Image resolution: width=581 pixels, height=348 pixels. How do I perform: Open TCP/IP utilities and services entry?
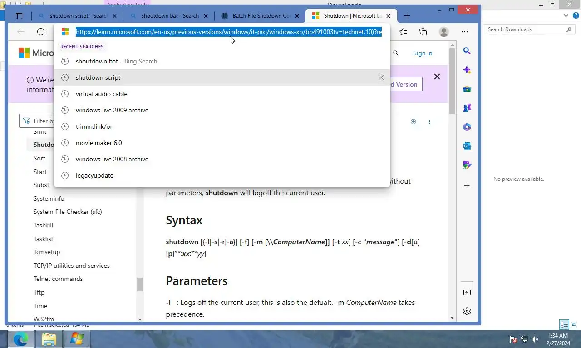[x=72, y=266]
